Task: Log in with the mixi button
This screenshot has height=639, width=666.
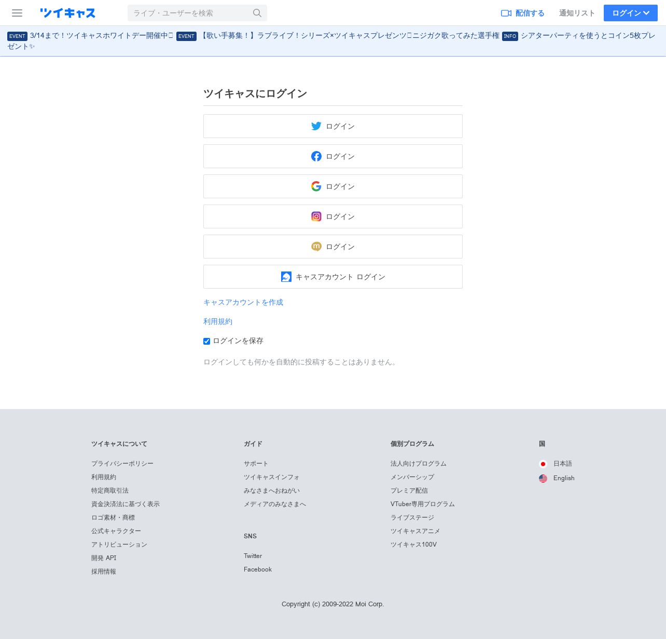Action: point(333,247)
